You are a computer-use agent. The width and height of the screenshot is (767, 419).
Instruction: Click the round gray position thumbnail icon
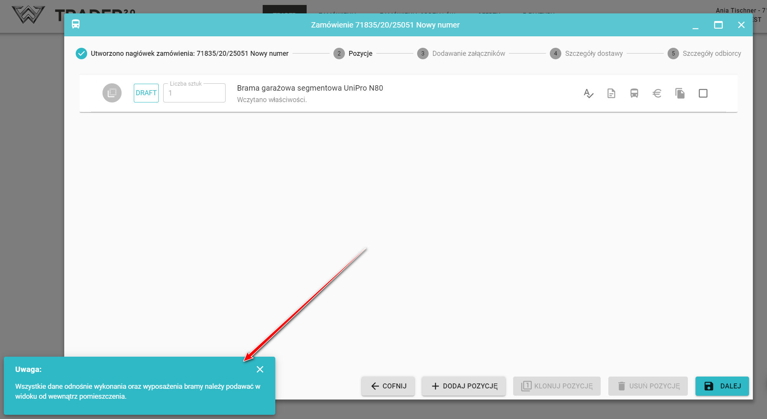pos(112,93)
